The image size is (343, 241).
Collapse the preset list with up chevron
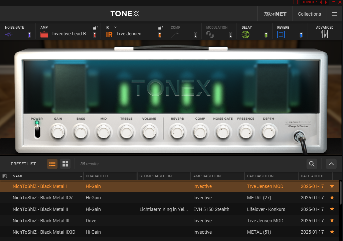coord(331,164)
